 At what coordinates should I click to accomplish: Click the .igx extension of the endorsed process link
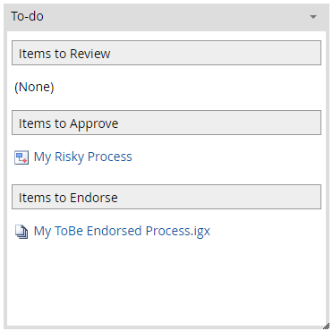coord(201,232)
